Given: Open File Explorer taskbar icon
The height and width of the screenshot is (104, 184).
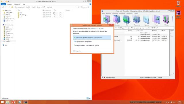Looking at the screenshot, I should tap(7, 102).
